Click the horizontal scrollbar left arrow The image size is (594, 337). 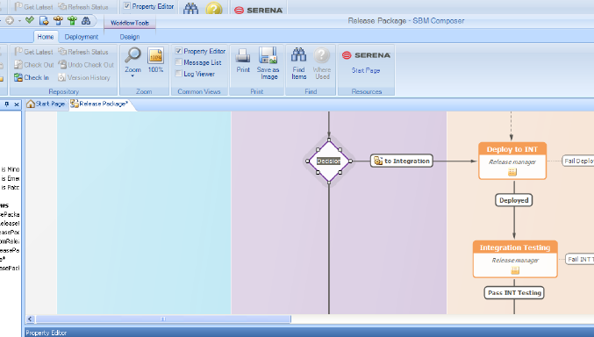(31, 319)
